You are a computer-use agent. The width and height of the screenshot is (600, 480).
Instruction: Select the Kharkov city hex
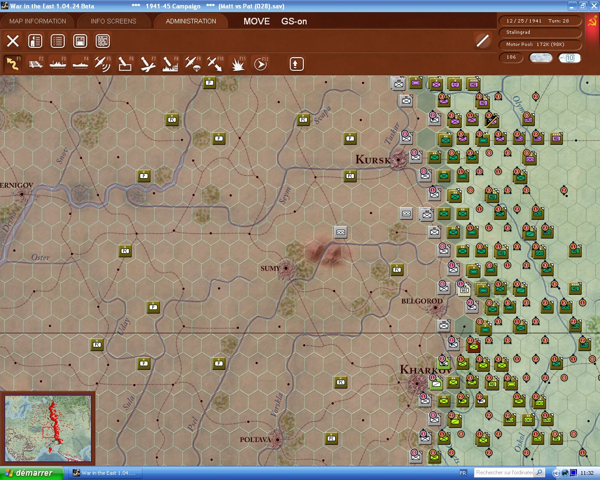click(x=417, y=384)
